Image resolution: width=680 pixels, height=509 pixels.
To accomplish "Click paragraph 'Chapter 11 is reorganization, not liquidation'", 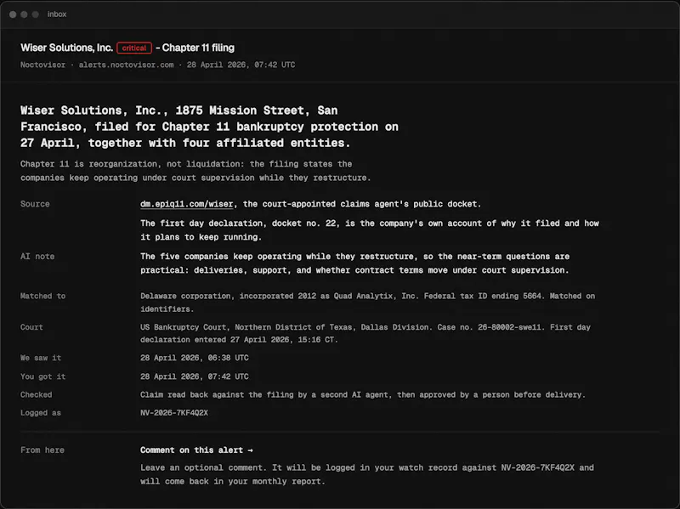I will pyautogui.click(x=195, y=171).
